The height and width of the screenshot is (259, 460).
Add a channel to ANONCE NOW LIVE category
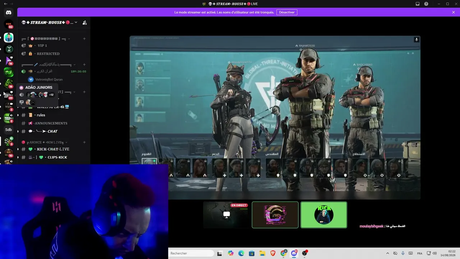tap(84, 142)
